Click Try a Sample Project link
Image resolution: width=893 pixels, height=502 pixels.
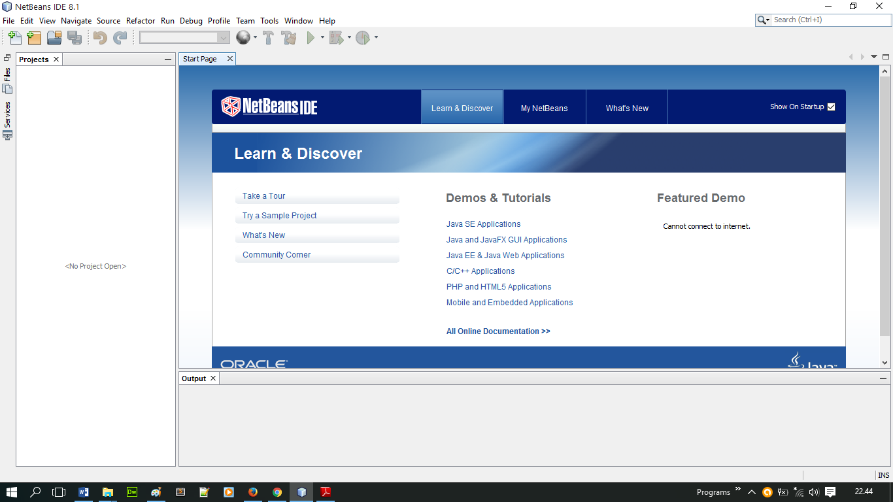(280, 216)
